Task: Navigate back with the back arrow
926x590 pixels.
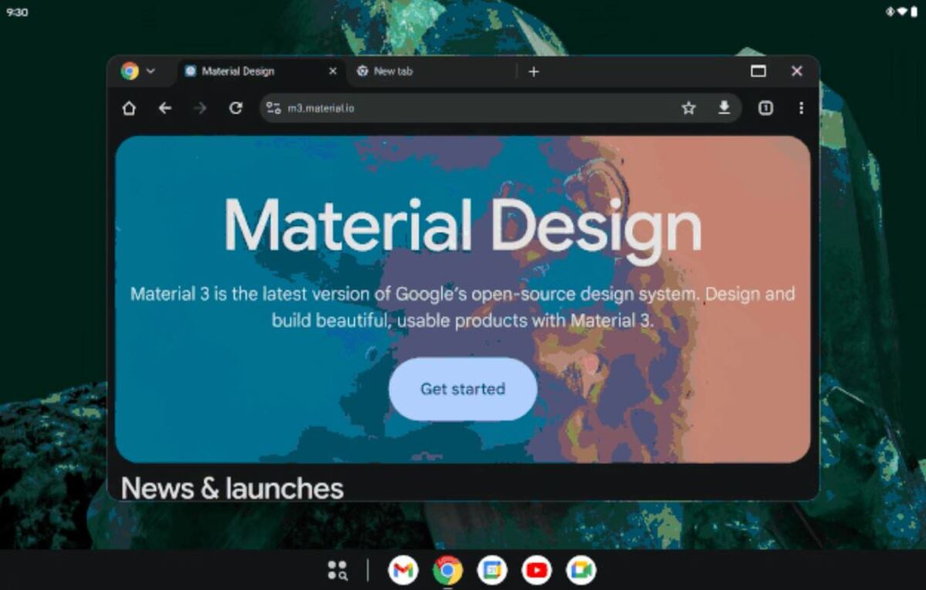Action: 164,108
